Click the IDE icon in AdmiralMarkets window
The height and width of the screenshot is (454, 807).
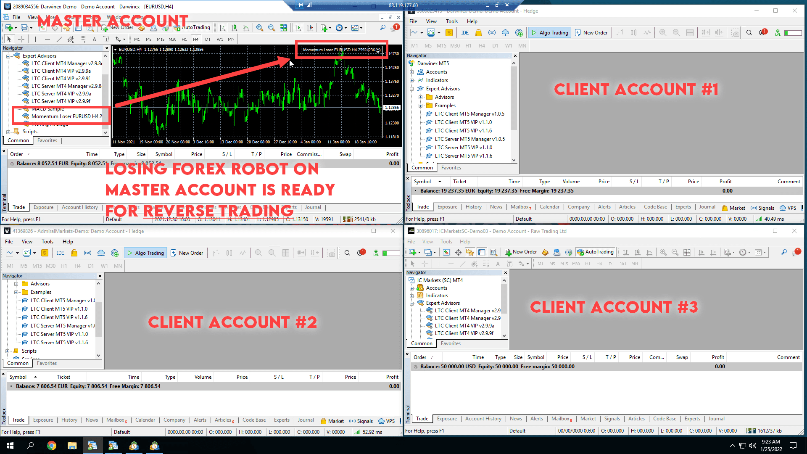(61, 253)
